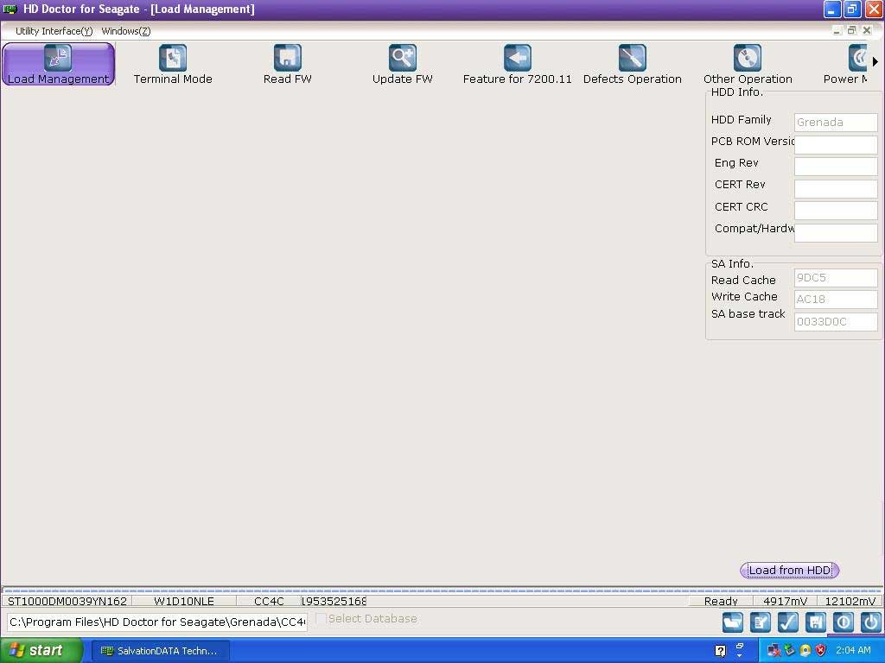The height and width of the screenshot is (663, 885).
Task: Click firmware CC4C in status bar
Action: click(x=269, y=601)
